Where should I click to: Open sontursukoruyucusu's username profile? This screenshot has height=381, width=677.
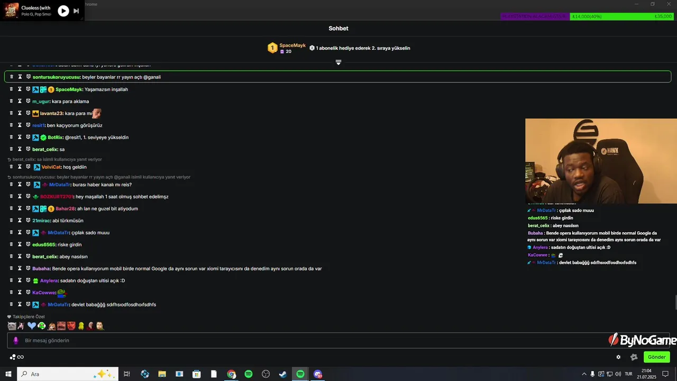click(57, 77)
